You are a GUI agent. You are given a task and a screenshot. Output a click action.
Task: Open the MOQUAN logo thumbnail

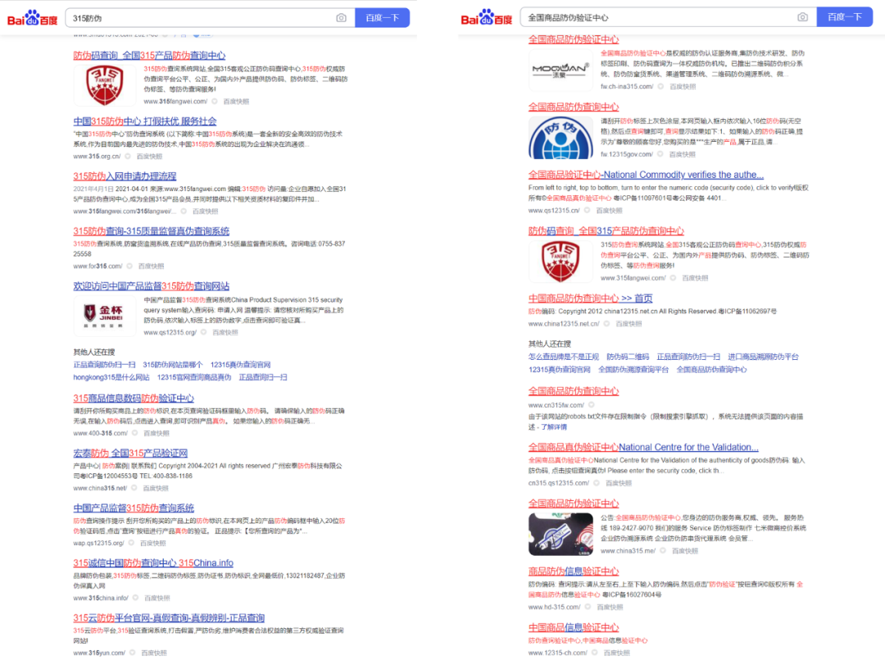pos(560,71)
